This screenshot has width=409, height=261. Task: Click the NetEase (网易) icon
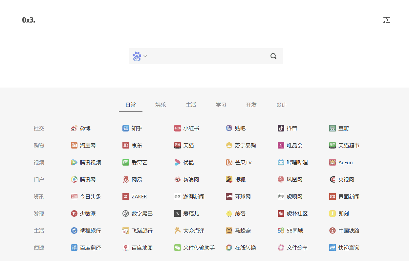pyautogui.click(x=126, y=179)
